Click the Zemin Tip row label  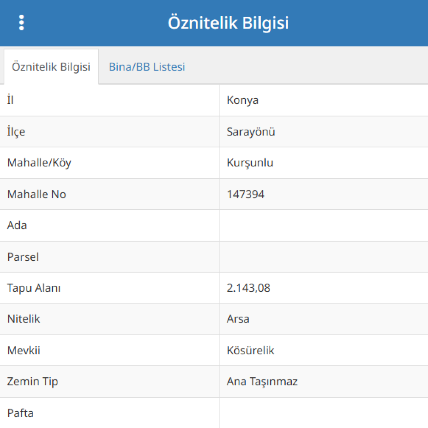32,382
